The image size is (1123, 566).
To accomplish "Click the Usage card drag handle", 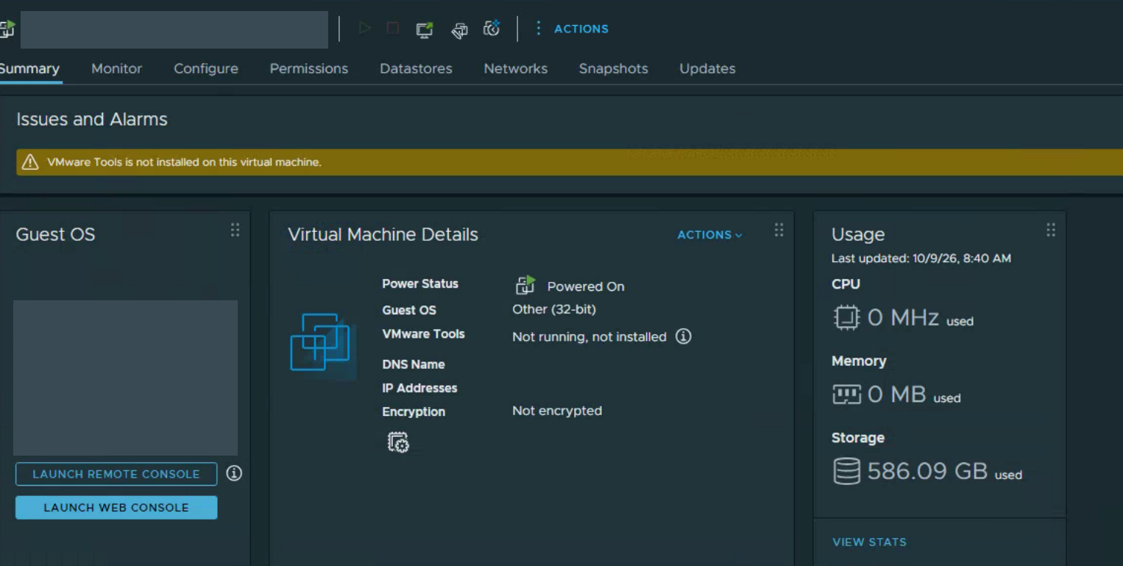I will click(1051, 230).
